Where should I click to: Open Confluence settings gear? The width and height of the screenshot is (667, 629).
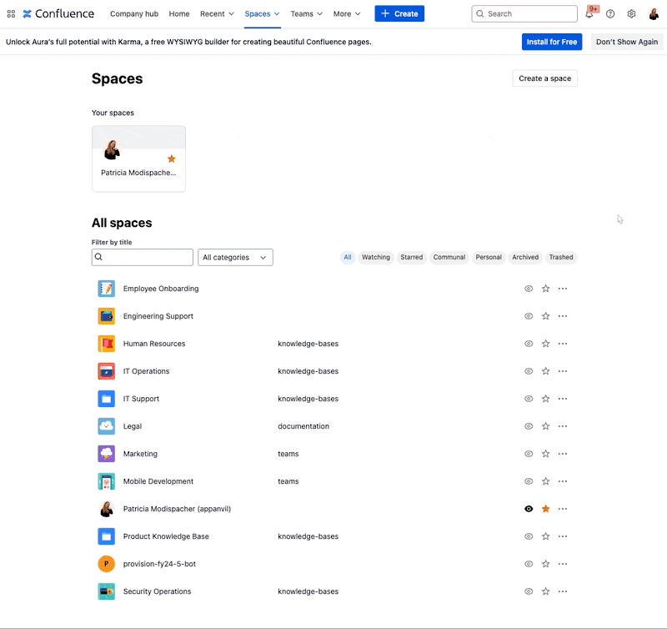point(631,13)
